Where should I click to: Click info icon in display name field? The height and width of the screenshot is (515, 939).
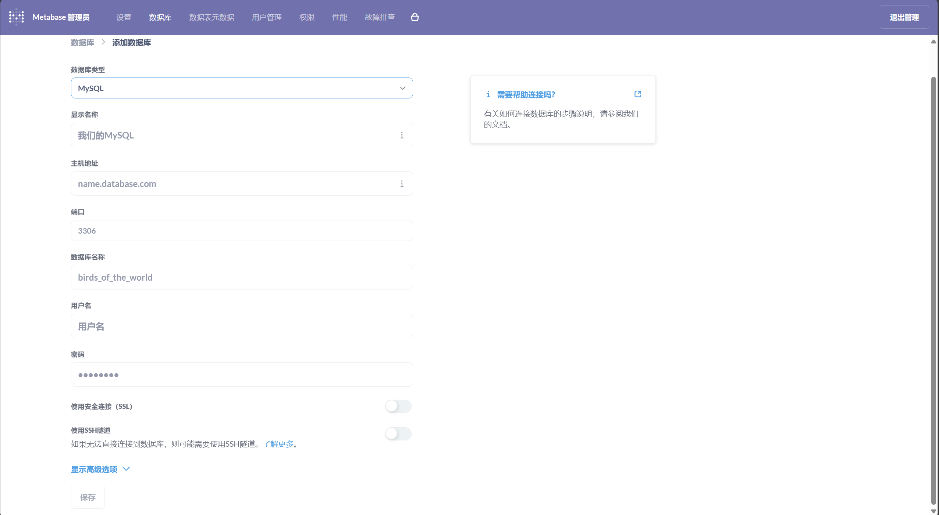point(402,135)
